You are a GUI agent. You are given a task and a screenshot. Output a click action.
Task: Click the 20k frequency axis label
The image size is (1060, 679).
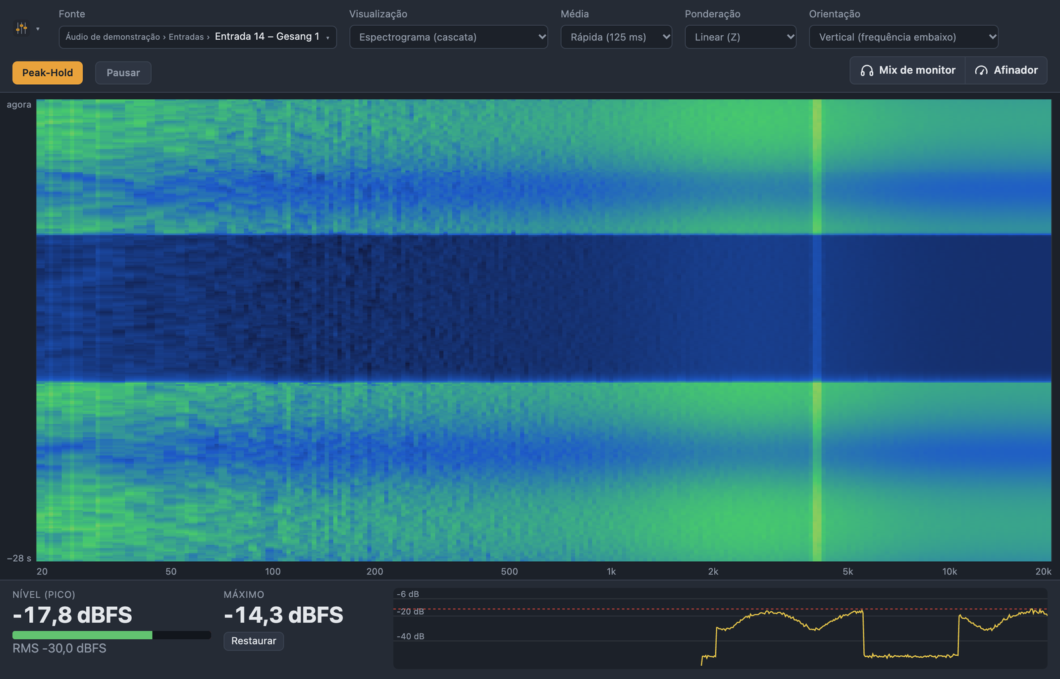click(1043, 572)
